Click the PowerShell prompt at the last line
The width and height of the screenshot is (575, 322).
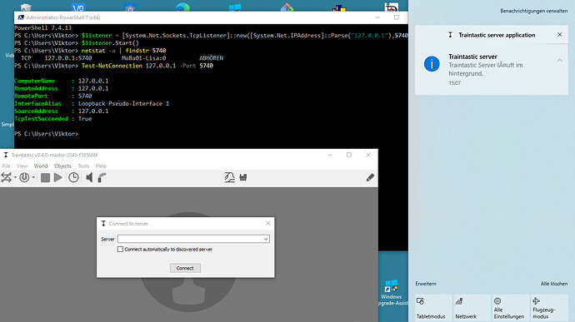pyautogui.click(x=46, y=134)
